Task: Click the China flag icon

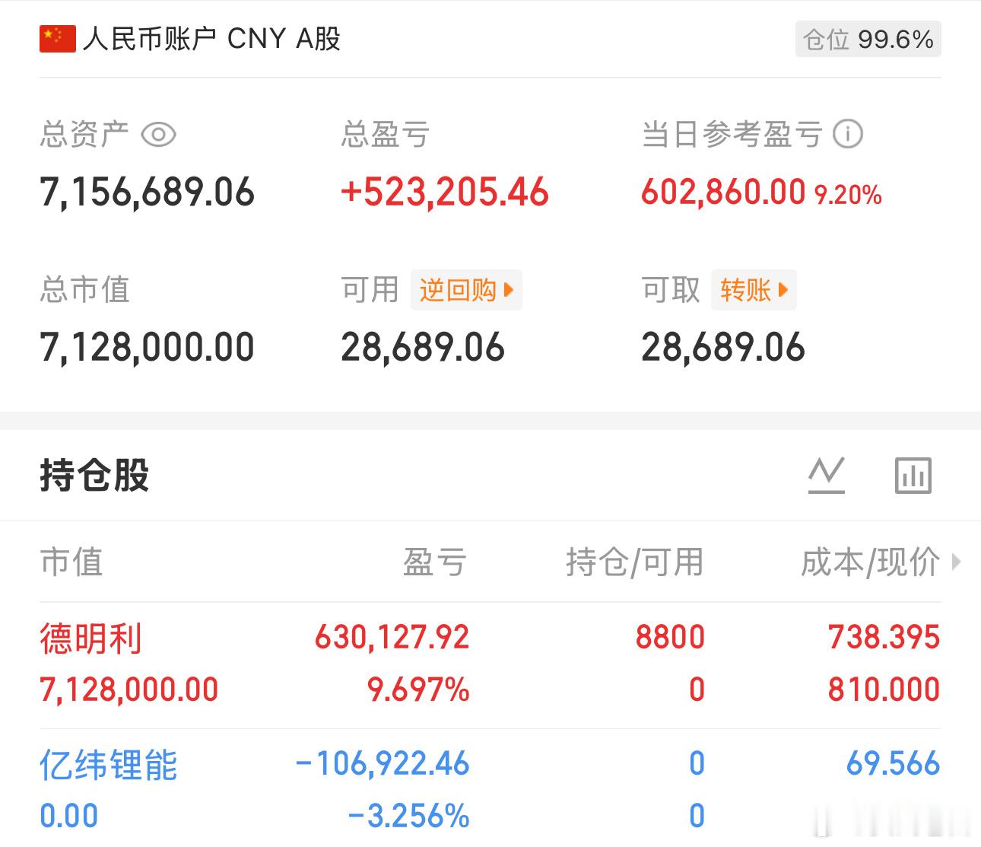Action: click(58, 39)
